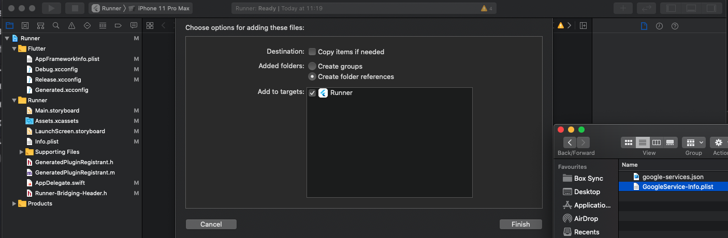Expand the Supporting Files group
Viewport: 728px width, 238px height.
click(21, 152)
